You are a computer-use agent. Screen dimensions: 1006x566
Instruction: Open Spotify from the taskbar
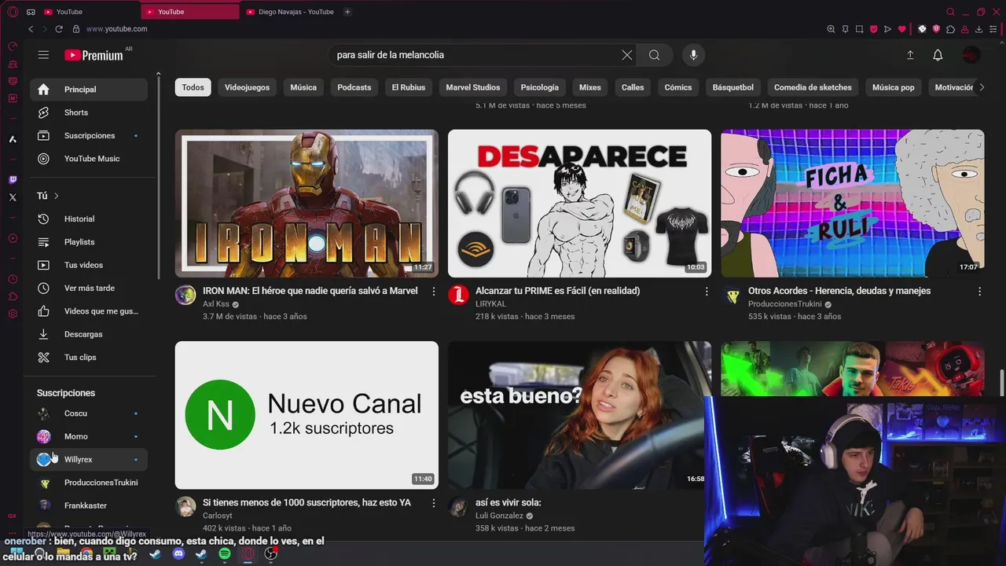point(225,554)
